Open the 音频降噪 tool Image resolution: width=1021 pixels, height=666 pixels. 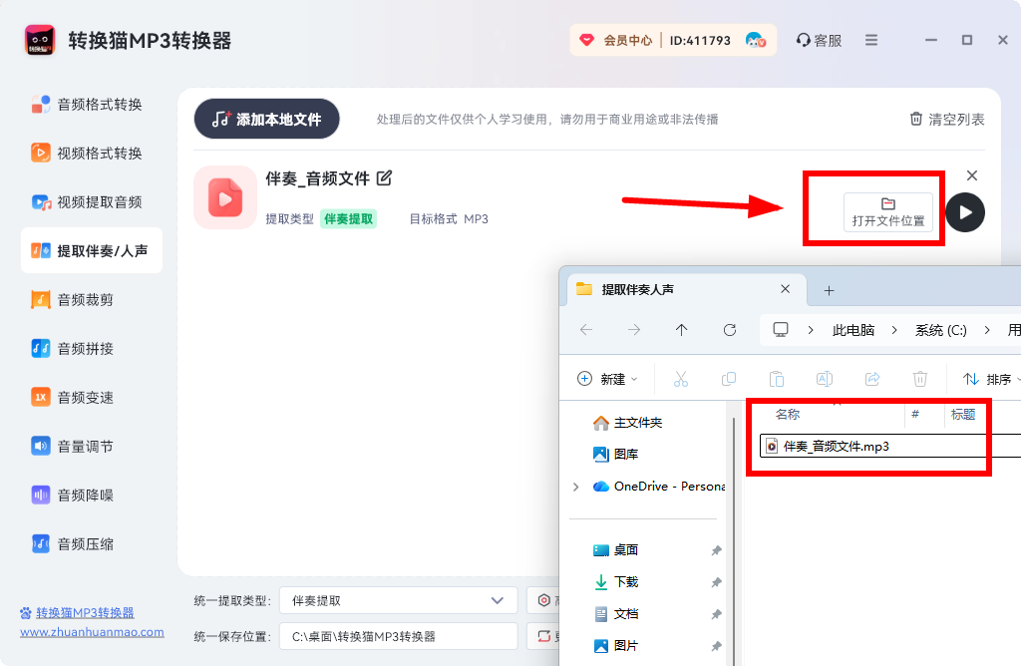point(73,495)
